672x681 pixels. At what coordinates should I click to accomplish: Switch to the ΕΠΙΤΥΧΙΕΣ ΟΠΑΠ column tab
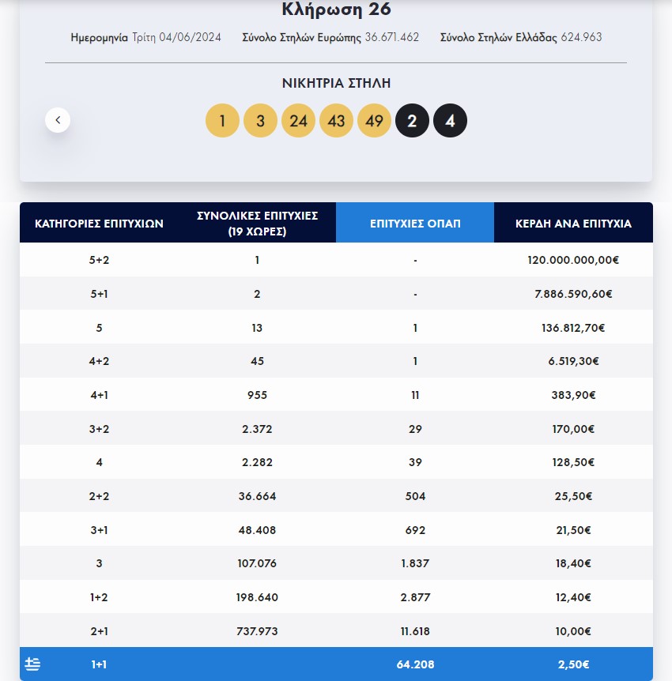coord(414,224)
